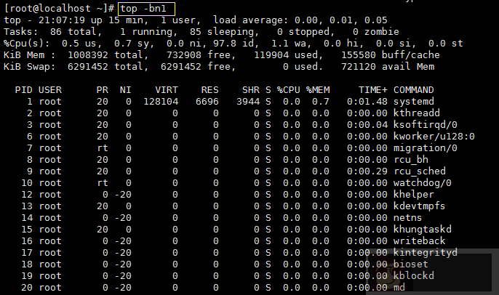Screen dimensions: 499x295
Task: Select the khungtaskd process name
Action: pos(422,229)
